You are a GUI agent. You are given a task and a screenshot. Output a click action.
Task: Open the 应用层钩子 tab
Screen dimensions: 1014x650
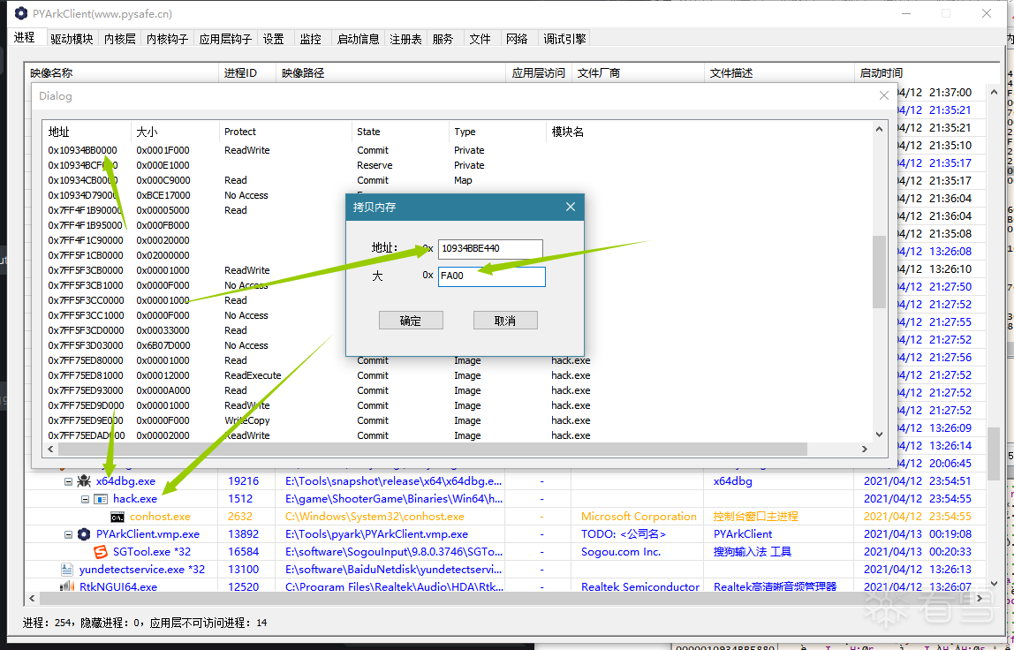tap(225, 39)
